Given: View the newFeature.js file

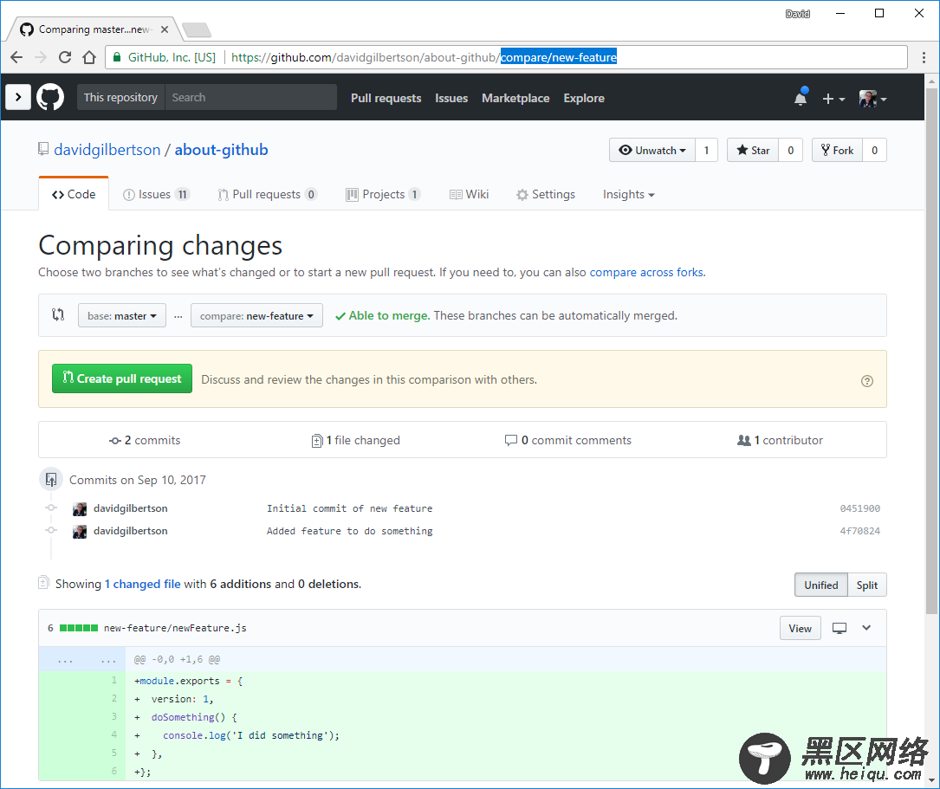Looking at the screenshot, I should [x=801, y=629].
